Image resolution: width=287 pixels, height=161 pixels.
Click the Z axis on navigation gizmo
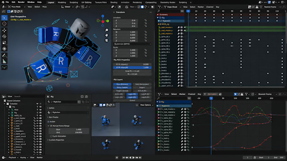103,16
